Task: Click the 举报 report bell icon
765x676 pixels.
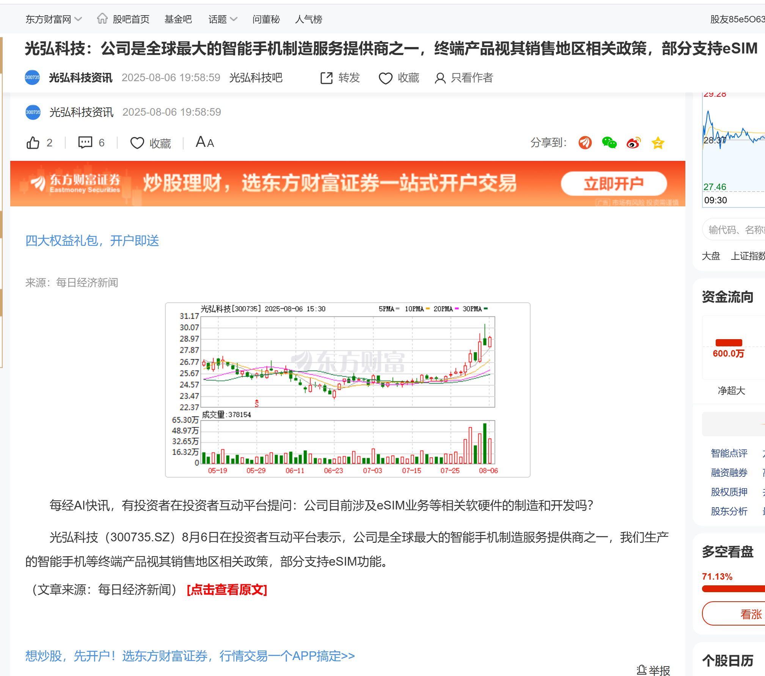Action: [x=641, y=670]
